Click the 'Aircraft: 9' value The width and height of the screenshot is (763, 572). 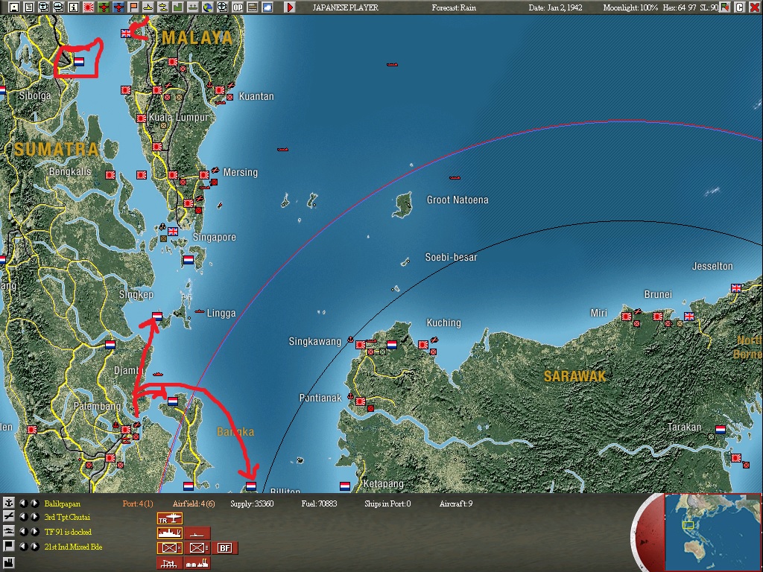456,504
